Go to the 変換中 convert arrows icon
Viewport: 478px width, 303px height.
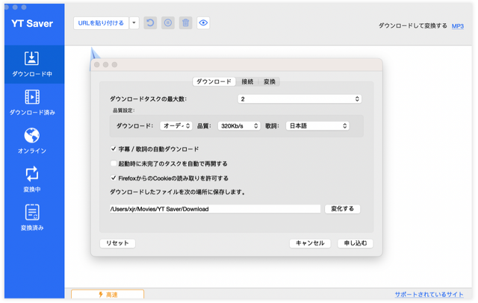[32, 175]
